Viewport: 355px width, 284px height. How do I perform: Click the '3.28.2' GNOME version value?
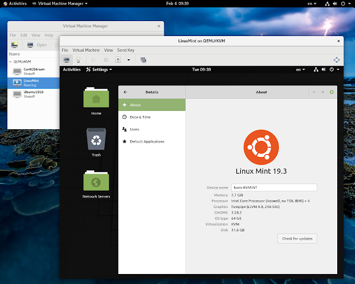point(236,212)
